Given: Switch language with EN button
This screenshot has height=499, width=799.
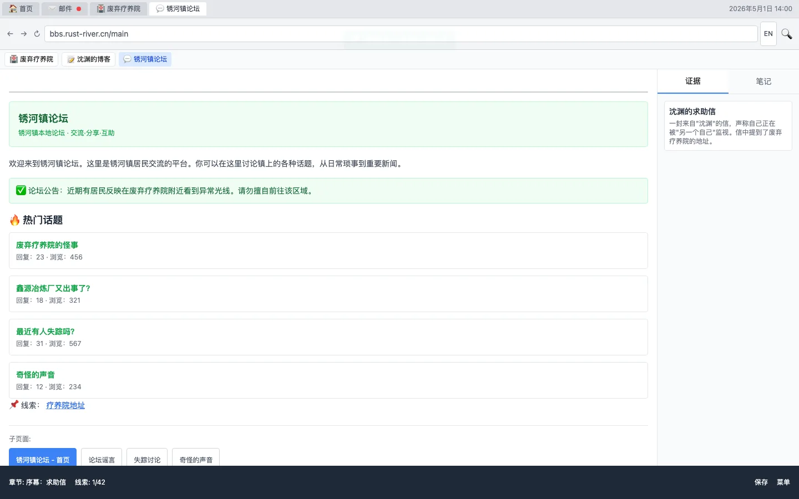Looking at the screenshot, I should pyautogui.click(x=768, y=34).
